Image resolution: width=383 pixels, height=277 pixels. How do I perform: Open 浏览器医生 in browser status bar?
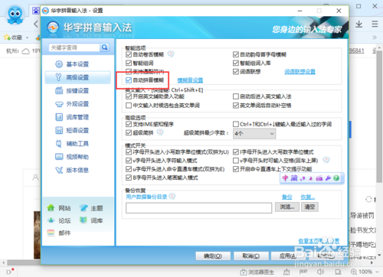point(257,272)
